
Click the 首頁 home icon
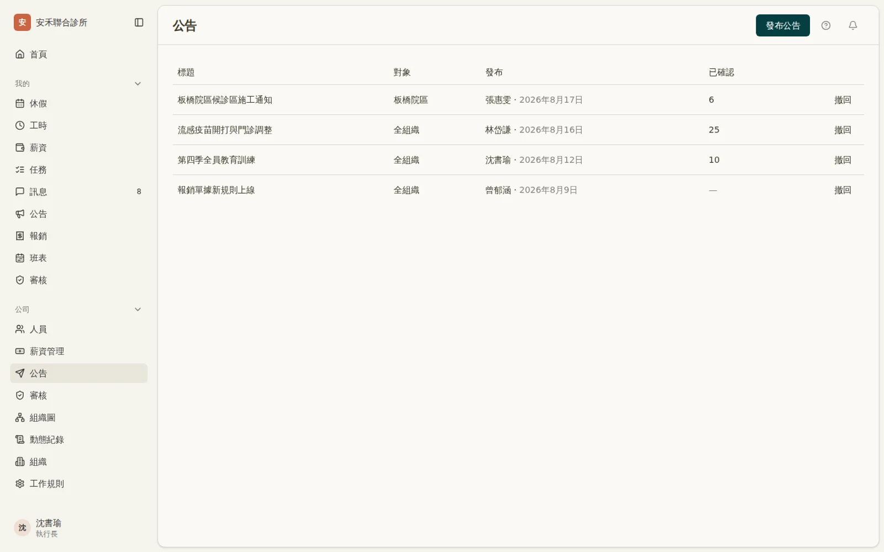click(20, 54)
